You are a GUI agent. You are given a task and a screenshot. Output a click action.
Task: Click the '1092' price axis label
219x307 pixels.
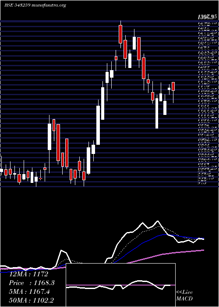(204, 124)
